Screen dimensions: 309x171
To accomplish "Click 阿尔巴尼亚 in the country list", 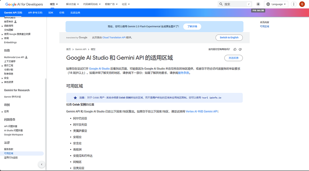I will (x=80, y=119).
